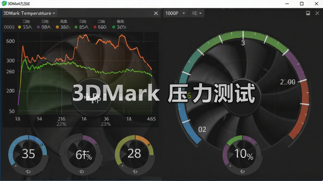Viewport: 323px width, 181px height.
Task: Toggle the green 85A legend series
Action: coord(81,27)
